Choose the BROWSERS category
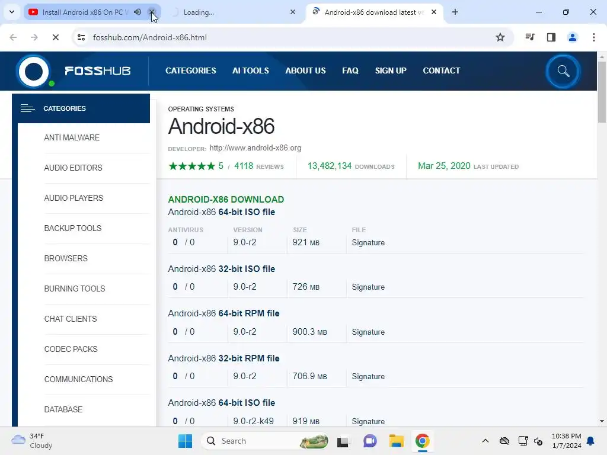Screen dimensions: 607x455 click(x=66, y=258)
